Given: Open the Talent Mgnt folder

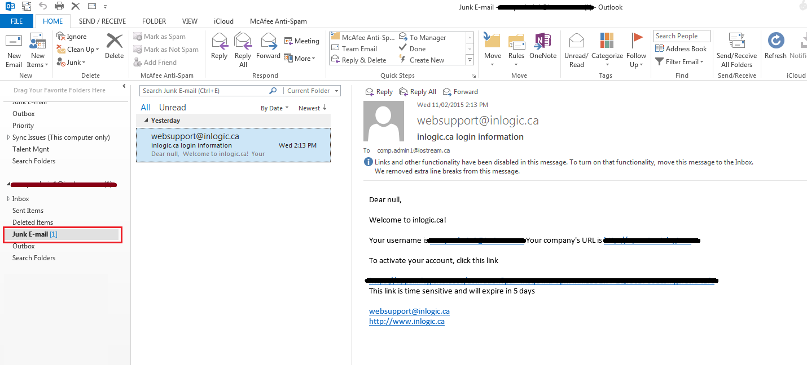Looking at the screenshot, I should point(30,149).
